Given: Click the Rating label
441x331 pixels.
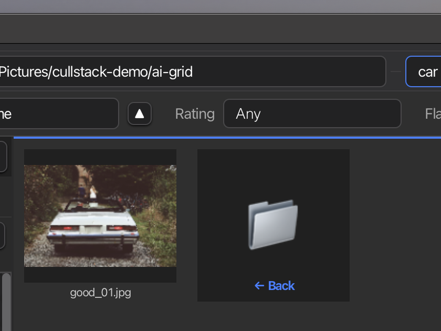Looking at the screenshot, I should pos(195,114).
